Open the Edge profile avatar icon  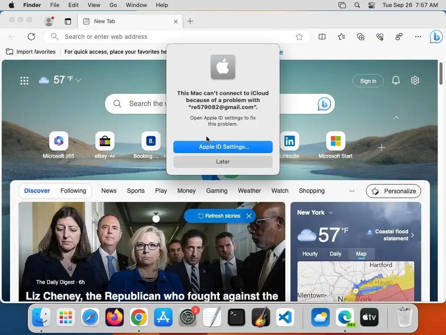(49, 21)
